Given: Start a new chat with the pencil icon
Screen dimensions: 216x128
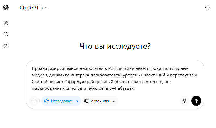Looking at the screenshot, I should (x=6, y=23).
